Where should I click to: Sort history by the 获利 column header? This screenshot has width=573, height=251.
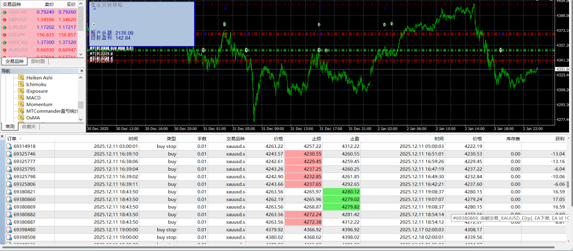(x=558, y=138)
